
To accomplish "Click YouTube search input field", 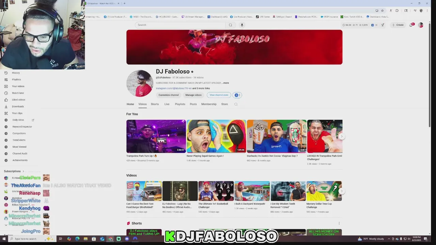I will (180, 25).
